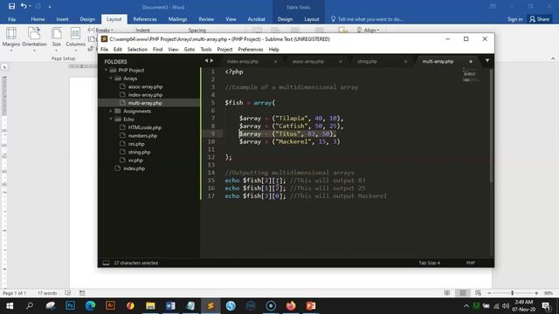This screenshot has height=314, width=559.
Task: Click the Sublime minimap preview
Action: click(471, 75)
